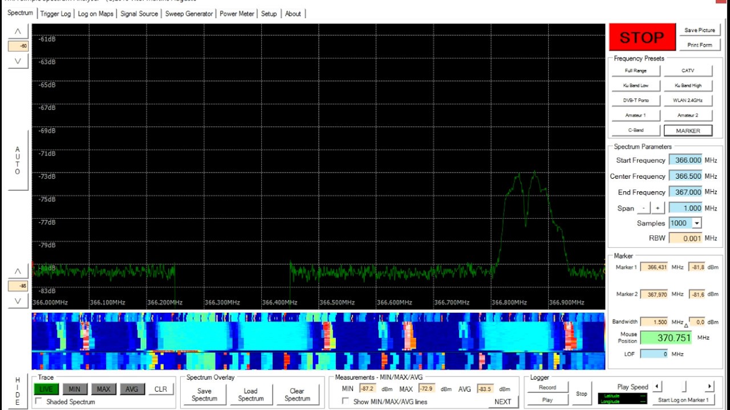Click the NEXT measurement button
The width and height of the screenshot is (730, 410).
click(502, 401)
